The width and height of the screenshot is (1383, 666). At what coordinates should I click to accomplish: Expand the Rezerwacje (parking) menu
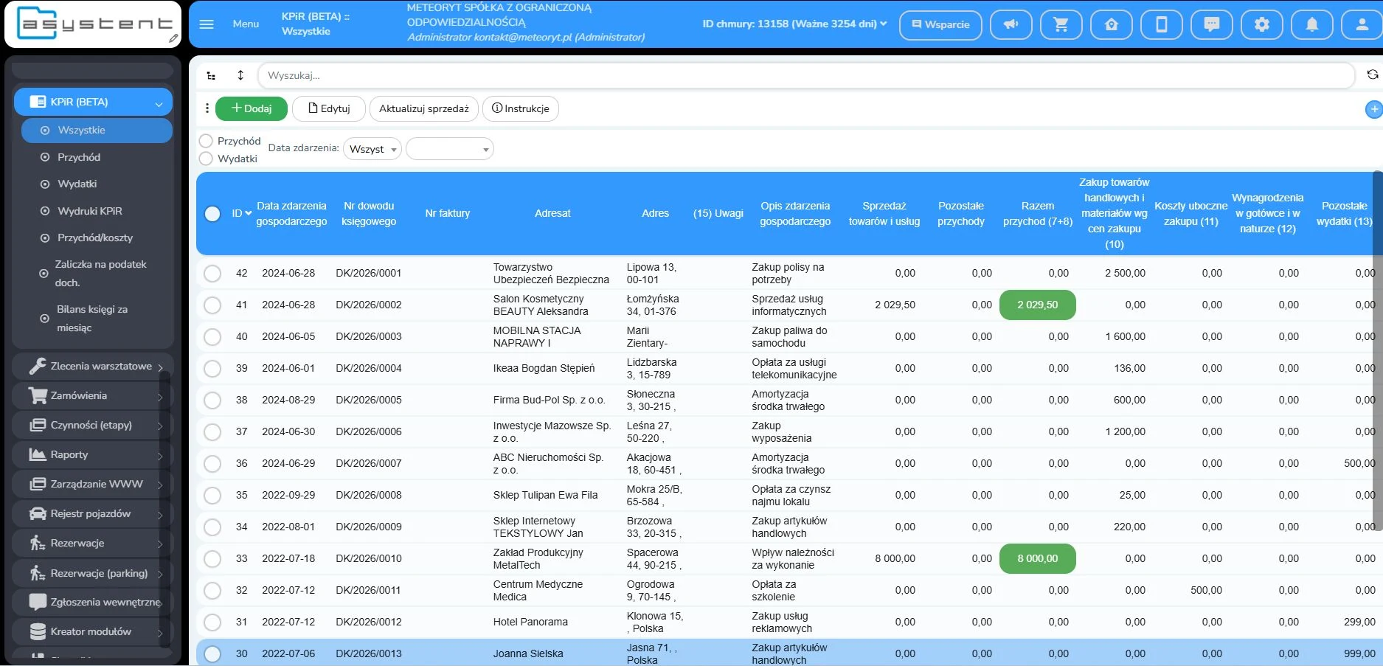coord(160,573)
